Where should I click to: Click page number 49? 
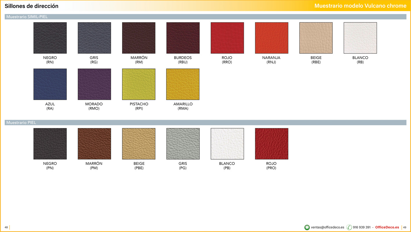(405, 227)
